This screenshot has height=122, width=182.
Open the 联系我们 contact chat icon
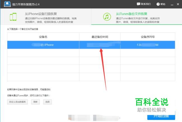click(x=138, y=4)
